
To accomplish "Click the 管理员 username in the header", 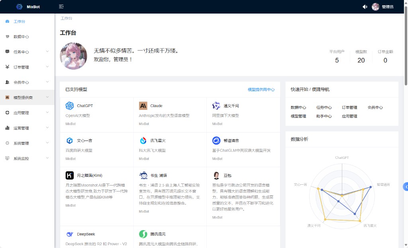I will tap(388, 7).
